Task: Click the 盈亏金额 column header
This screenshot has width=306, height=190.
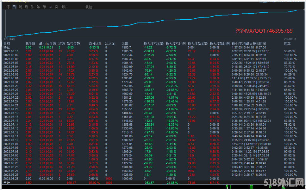Action: pos(73,43)
